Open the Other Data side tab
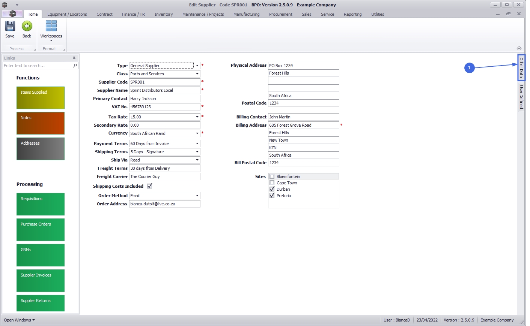The height and width of the screenshot is (326, 530). [x=521, y=67]
